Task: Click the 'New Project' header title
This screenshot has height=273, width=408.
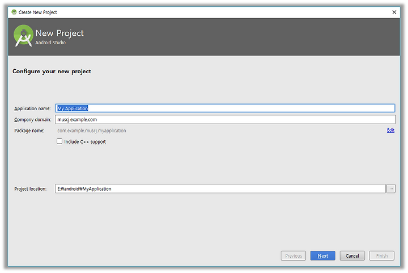Action: (x=59, y=33)
